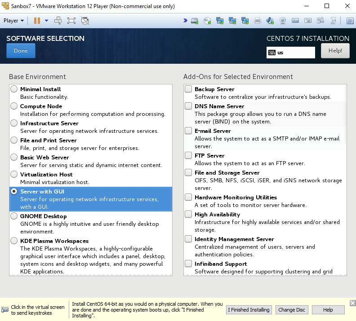The image size is (356, 321).
Task: Click the card-shaped device icon
Action: (x=295, y=21)
